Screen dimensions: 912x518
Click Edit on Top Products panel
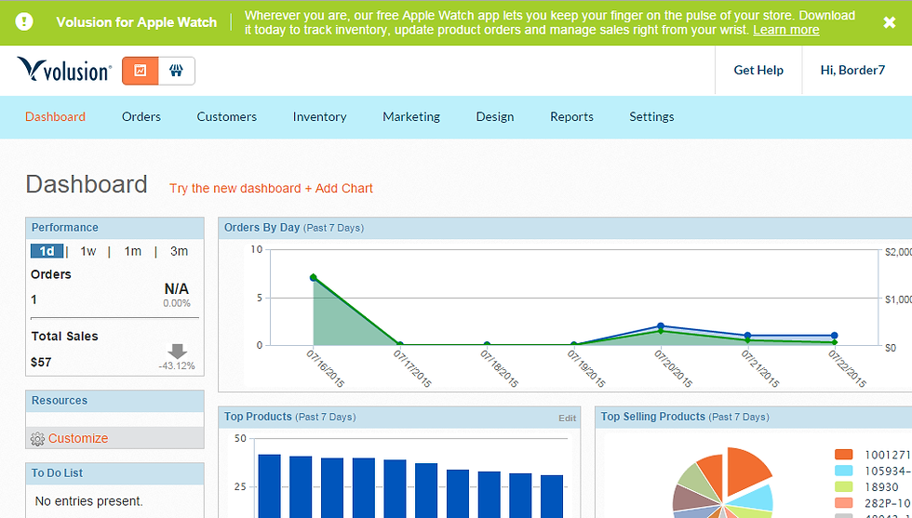pos(567,418)
